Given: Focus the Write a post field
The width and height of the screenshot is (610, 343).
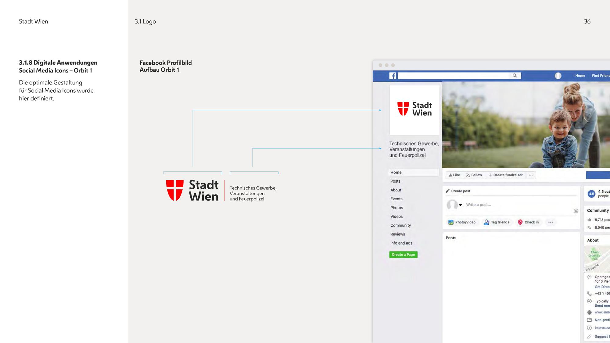Looking at the screenshot, I should [518, 205].
